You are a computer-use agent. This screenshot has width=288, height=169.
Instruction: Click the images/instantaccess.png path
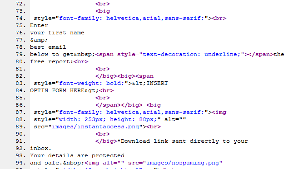[95, 127]
